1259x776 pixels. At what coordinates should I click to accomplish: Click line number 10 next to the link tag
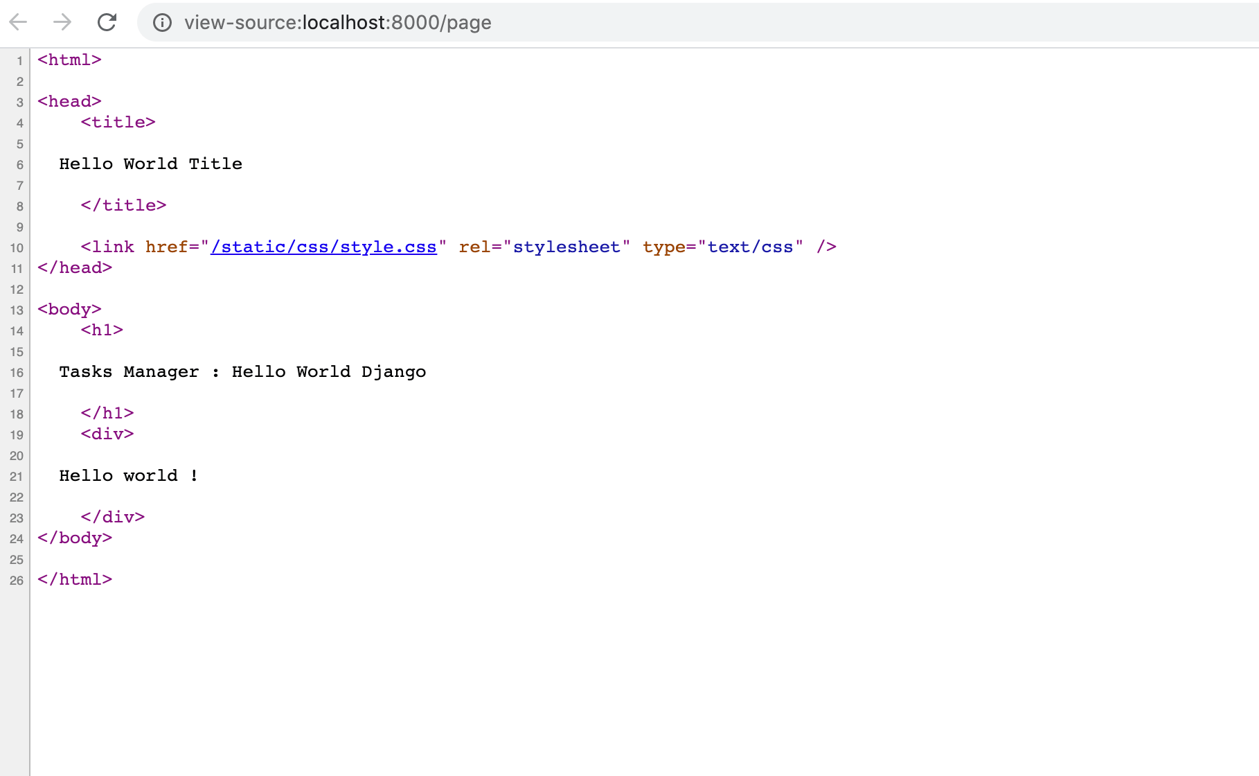pos(17,248)
